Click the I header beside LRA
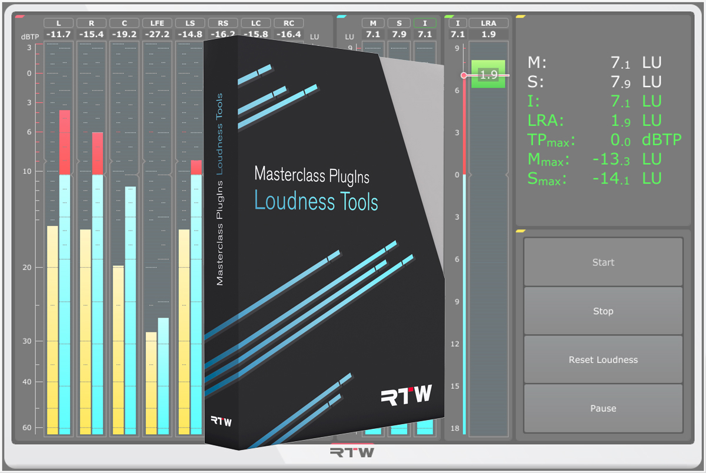The height and width of the screenshot is (473, 706). coord(457,23)
